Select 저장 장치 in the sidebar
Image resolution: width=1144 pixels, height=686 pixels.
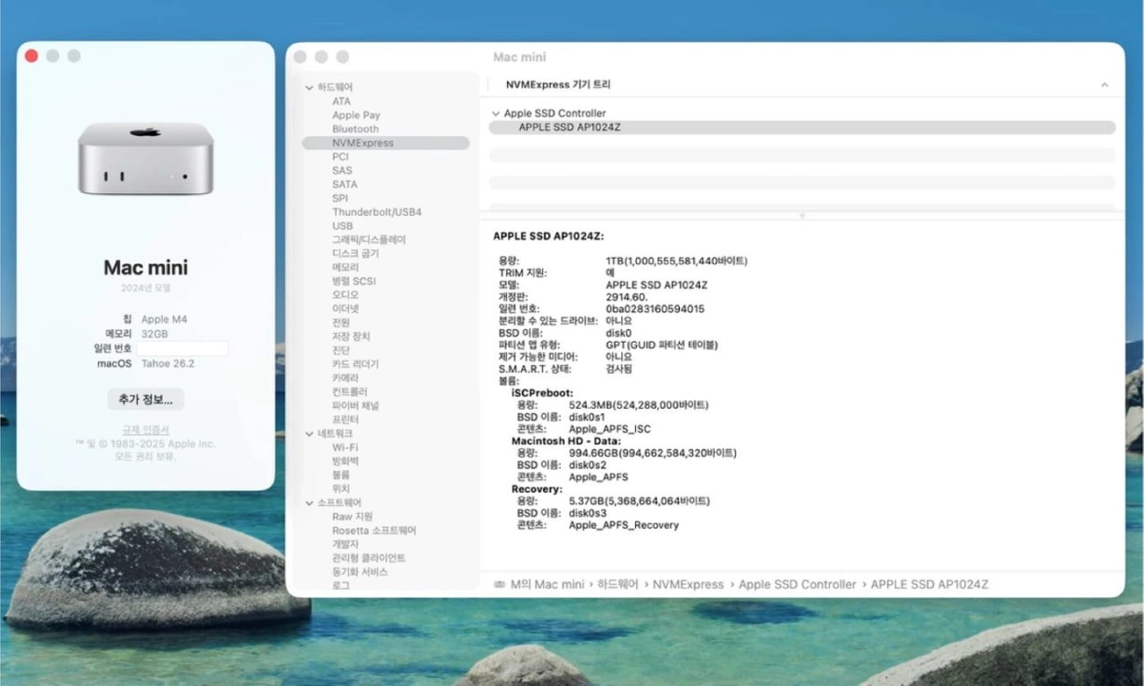pos(351,337)
